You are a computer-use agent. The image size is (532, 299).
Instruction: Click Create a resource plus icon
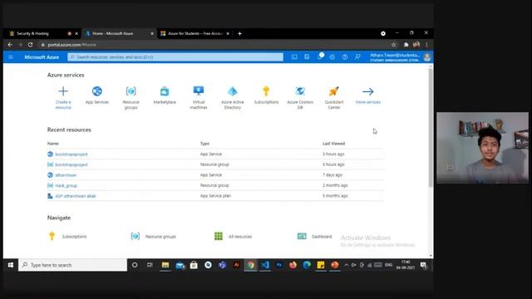(x=63, y=91)
